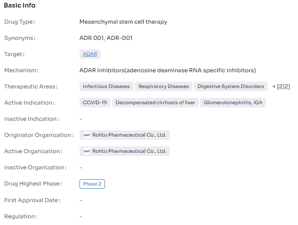
Task: Click Rohto logo icon in Active Organization
Action: [x=87, y=151]
